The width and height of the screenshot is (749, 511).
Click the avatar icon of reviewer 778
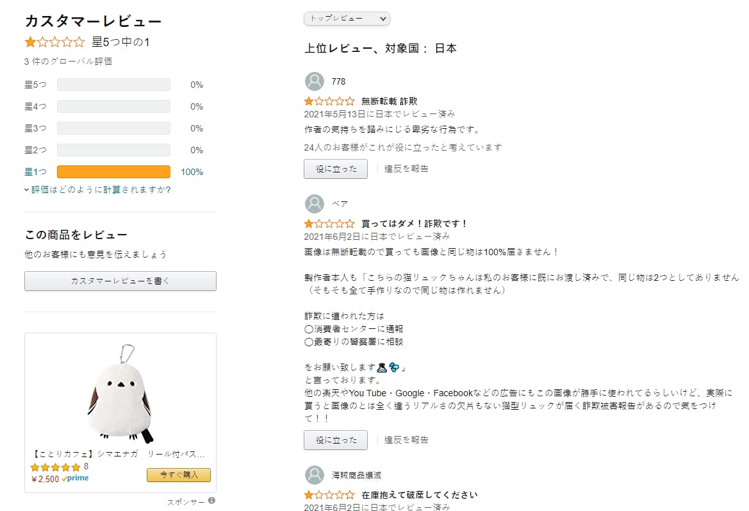(x=315, y=81)
